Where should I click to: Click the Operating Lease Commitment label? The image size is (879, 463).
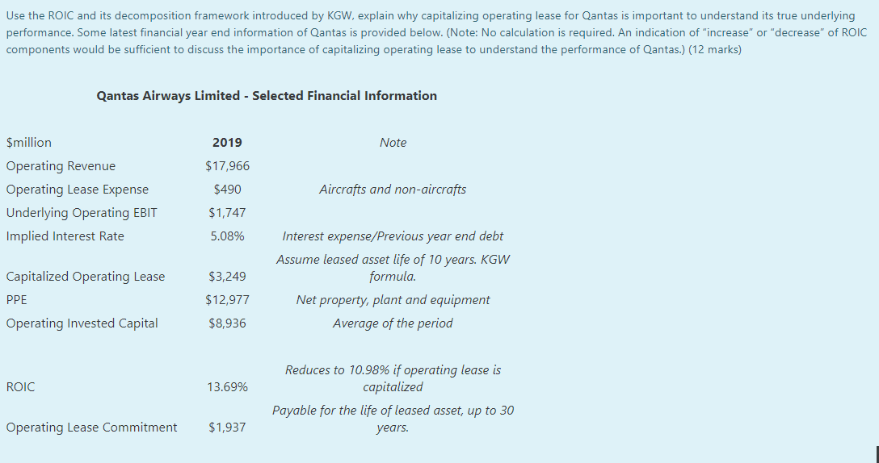pos(91,428)
